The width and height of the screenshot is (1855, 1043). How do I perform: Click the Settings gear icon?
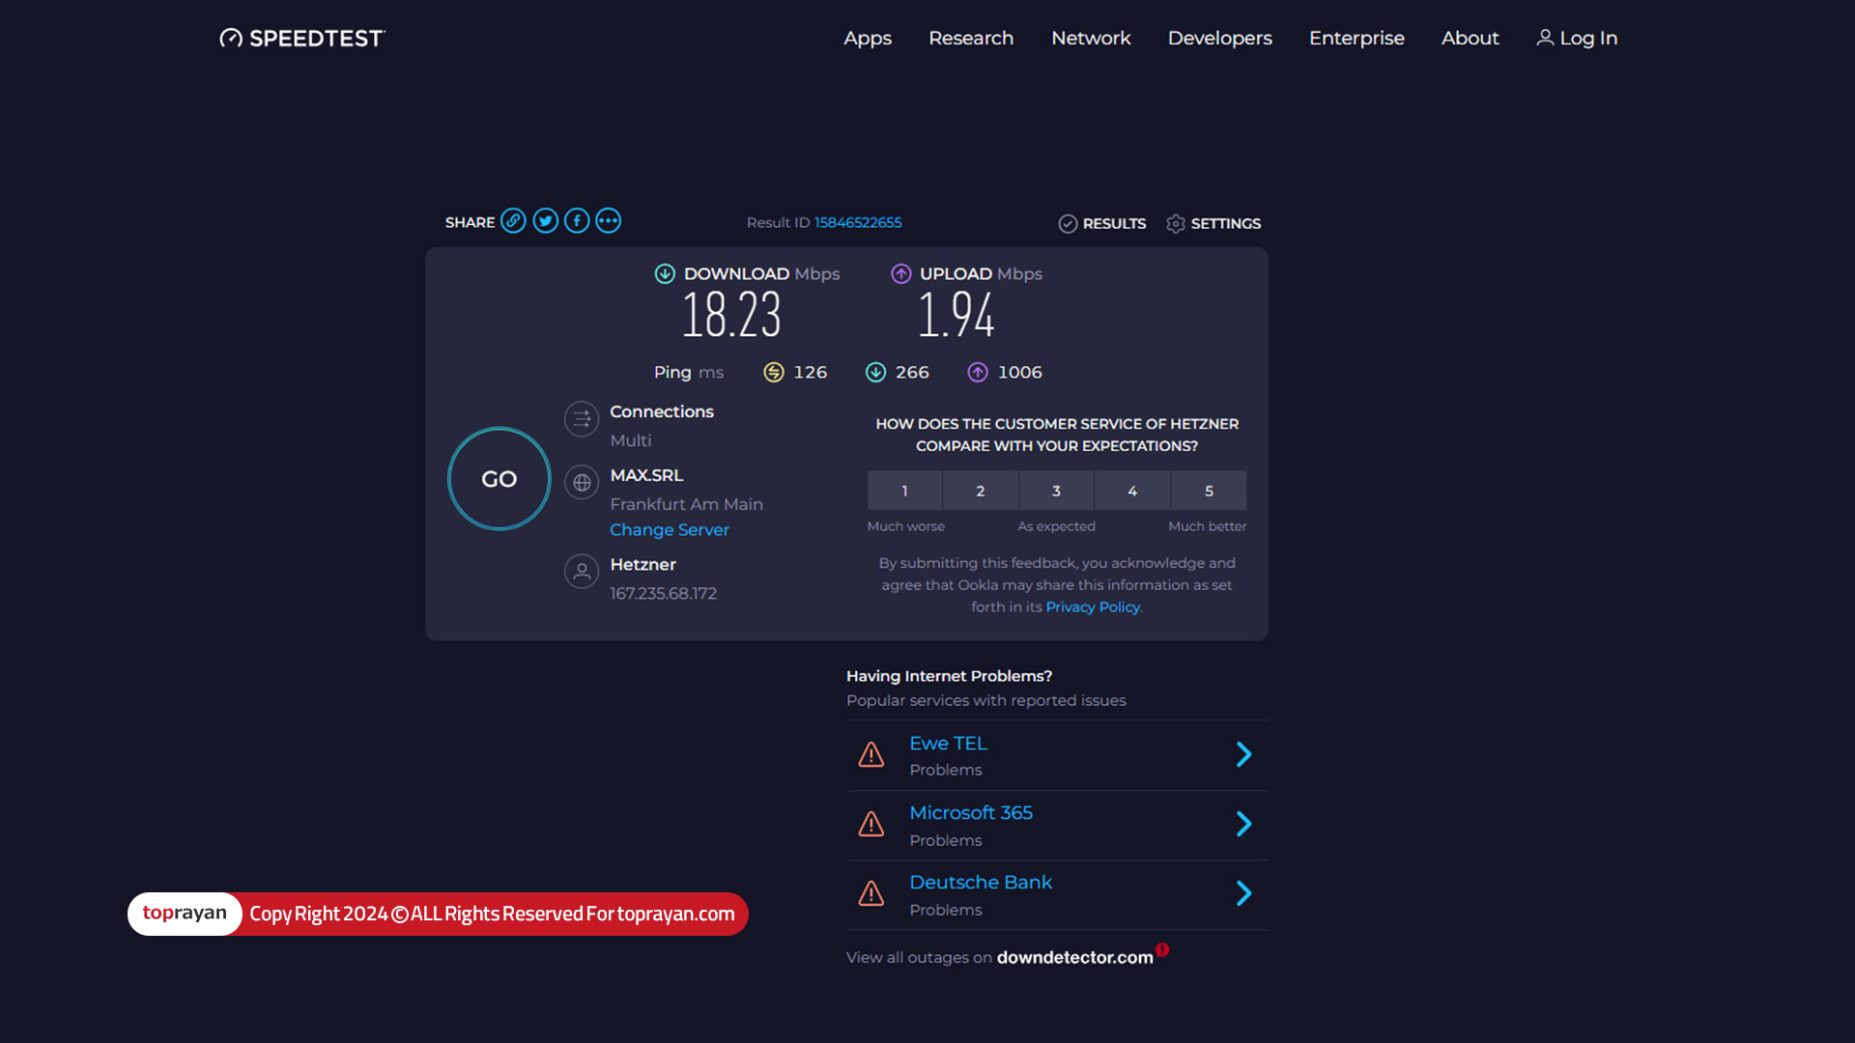[1176, 224]
